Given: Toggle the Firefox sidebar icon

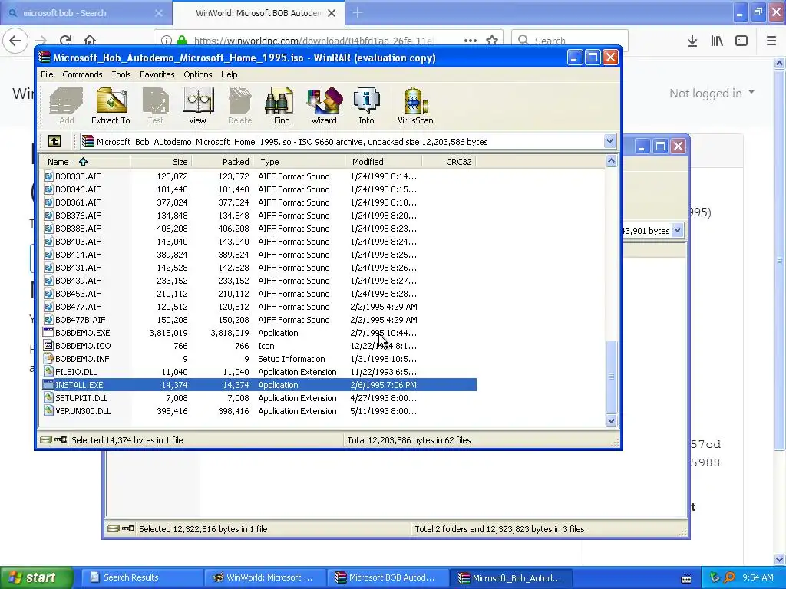Looking at the screenshot, I should tap(741, 41).
